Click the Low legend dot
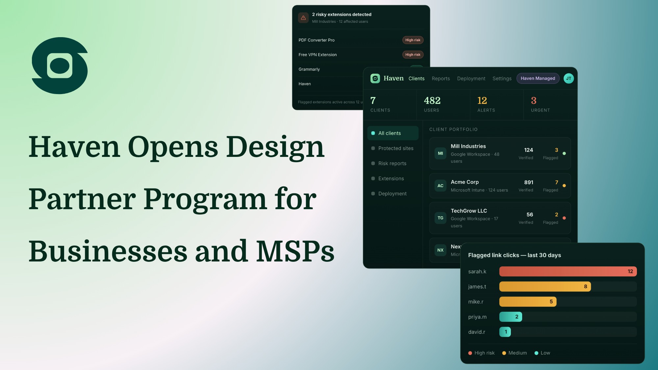This screenshot has height=370, width=658. coord(536,353)
